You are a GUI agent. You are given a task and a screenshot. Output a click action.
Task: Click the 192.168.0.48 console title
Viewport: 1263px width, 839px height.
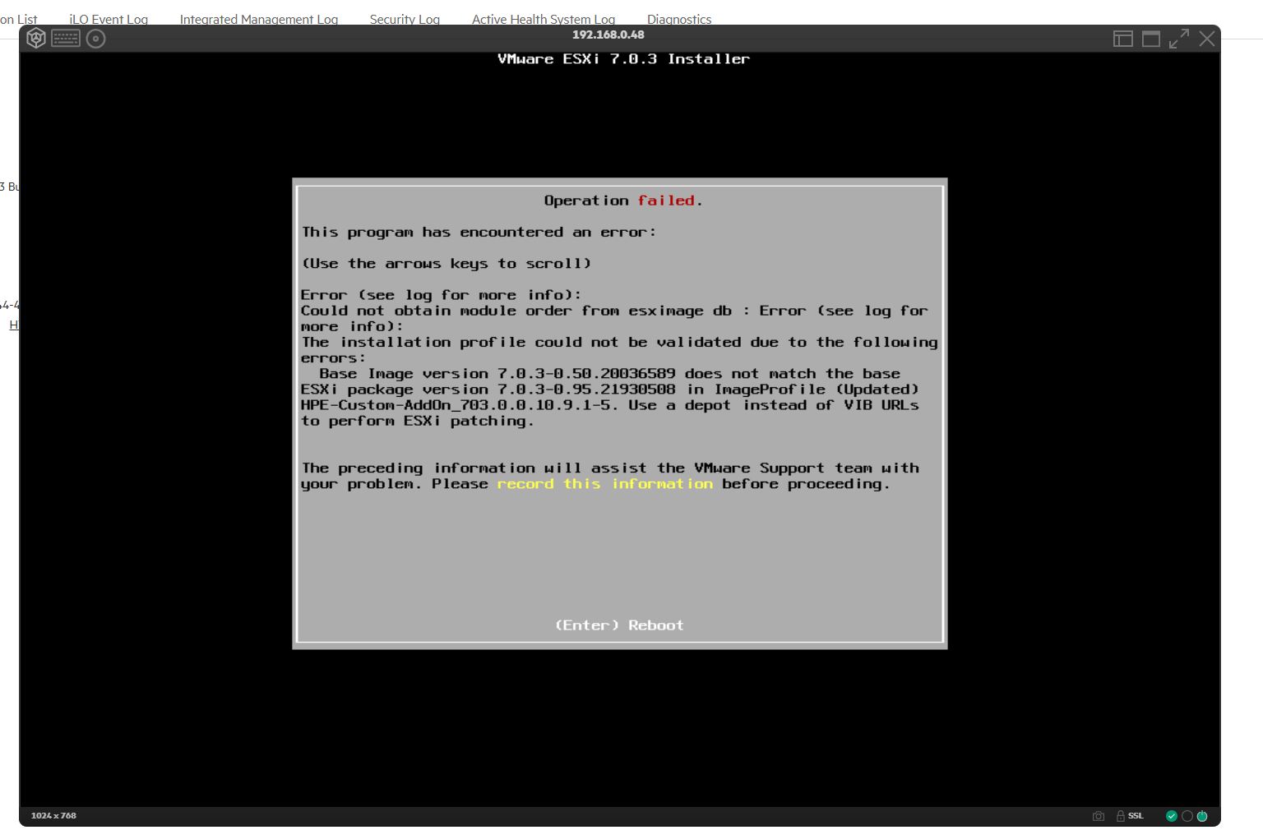point(608,35)
